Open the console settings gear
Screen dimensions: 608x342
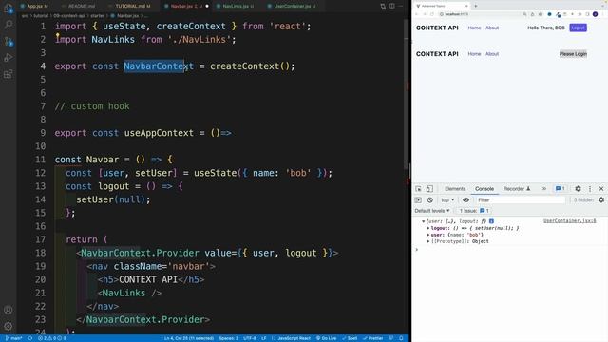tap(601, 200)
